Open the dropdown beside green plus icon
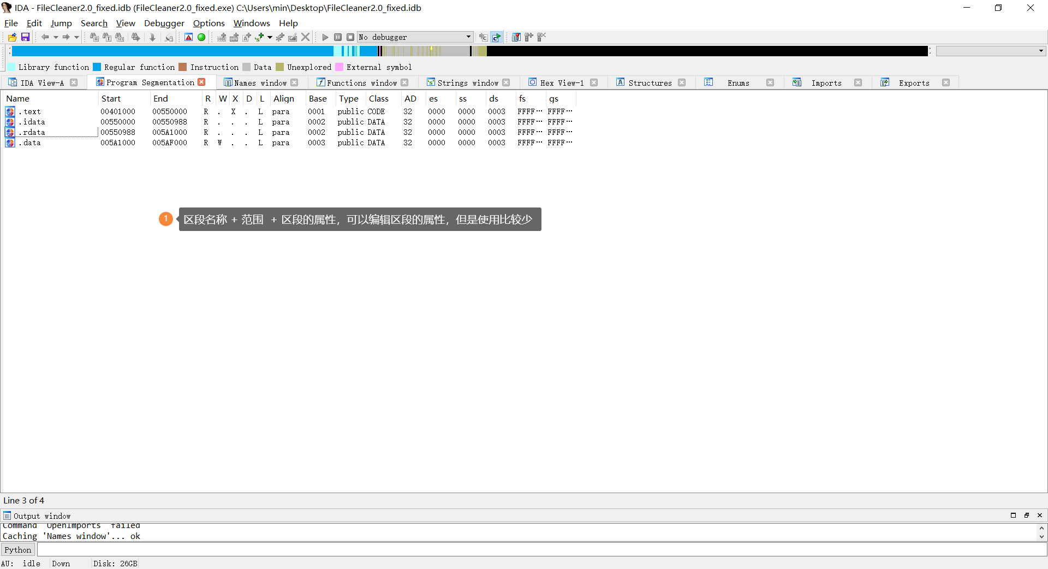The image size is (1048, 569). point(270,37)
